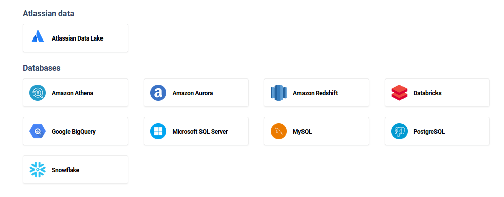Click the Amazon Aurora letter icon
The width and height of the screenshot is (504, 197).
point(158,93)
